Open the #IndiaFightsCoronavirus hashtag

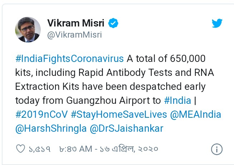69,58
